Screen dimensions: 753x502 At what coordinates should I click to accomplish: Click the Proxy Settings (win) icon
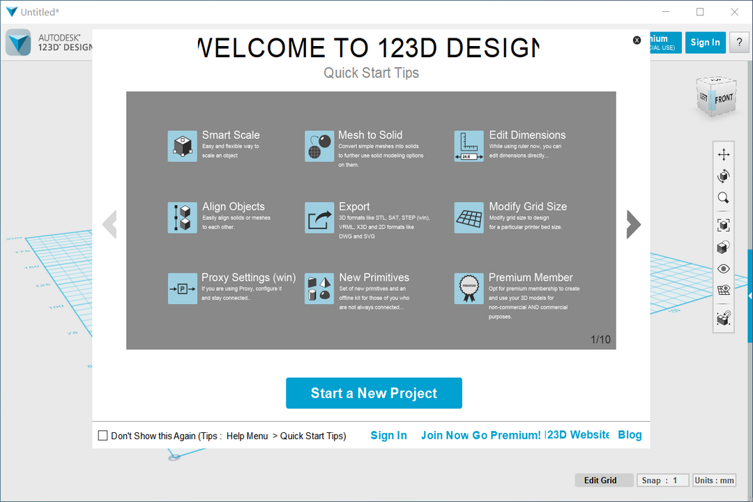point(182,288)
